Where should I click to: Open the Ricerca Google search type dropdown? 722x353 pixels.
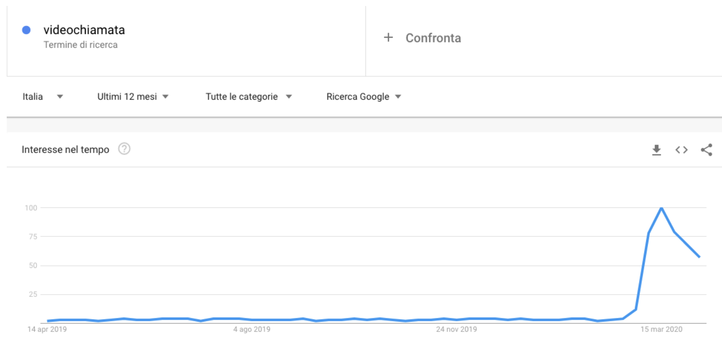364,97
